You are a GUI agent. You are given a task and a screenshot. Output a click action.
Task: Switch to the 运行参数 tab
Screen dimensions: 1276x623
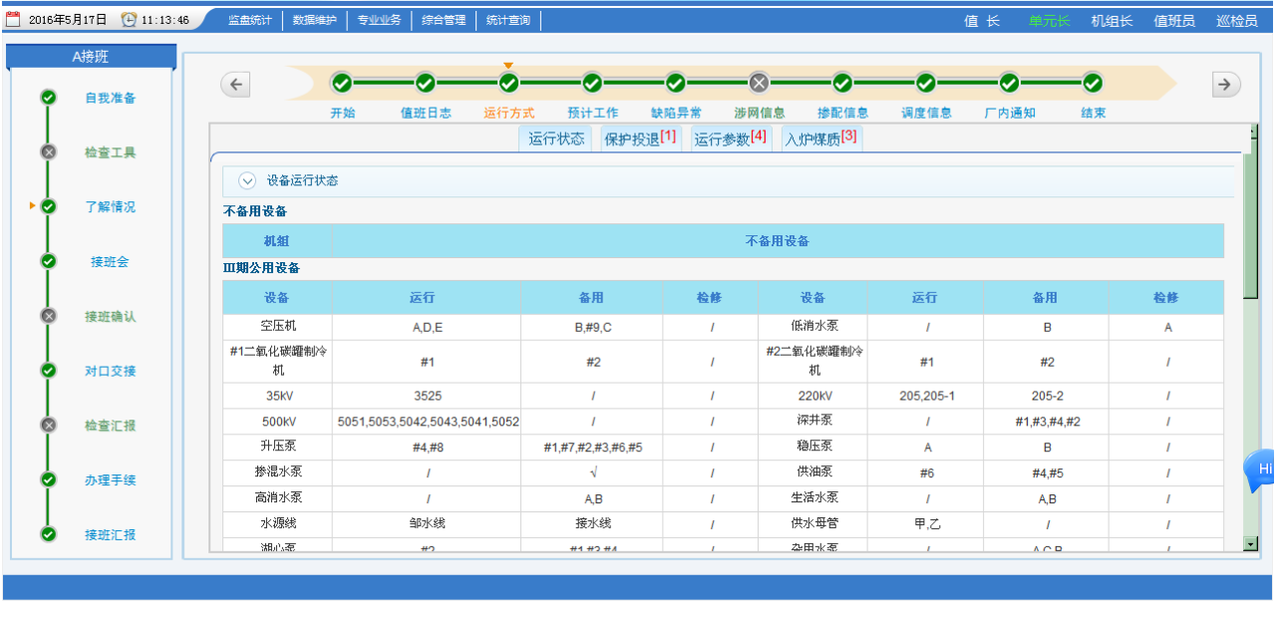[729, 139]
